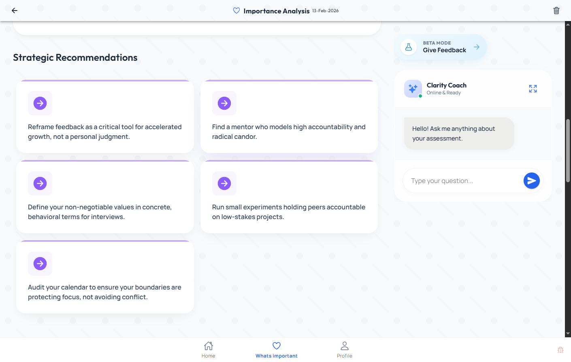The image size is (571, 362).
Task: Click the arrow icon on the calendar audit card
Action: tap(40, 263)
